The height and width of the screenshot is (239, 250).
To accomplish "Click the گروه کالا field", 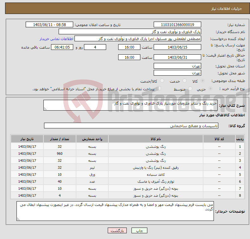I will coord(131,126).
